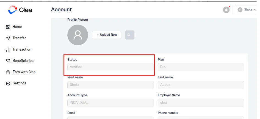Click the Settings hexagon gear icon
This screenshot has width=260, height=119.
click(8, 83)
